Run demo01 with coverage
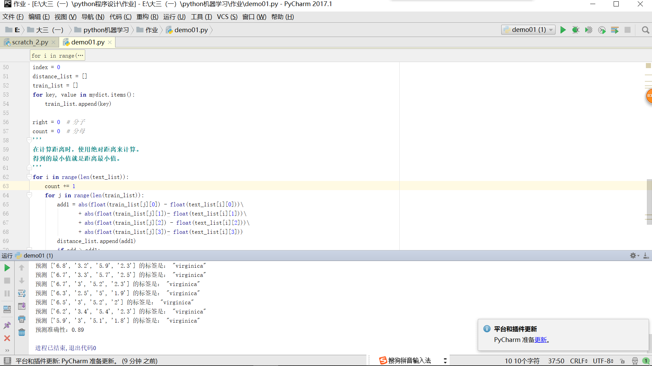Viewport: 652px width, 366px height. point(588,30)
